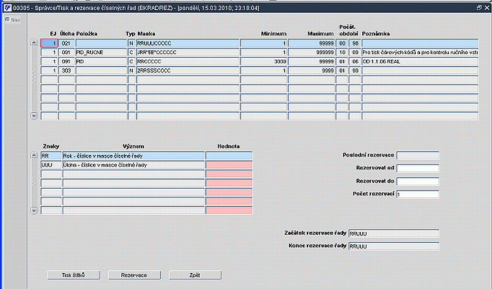Click the Znaky table's scrollbar grip
Viewport: 492px width, 289px height.
pyautogui.click(x=34, y=182)
